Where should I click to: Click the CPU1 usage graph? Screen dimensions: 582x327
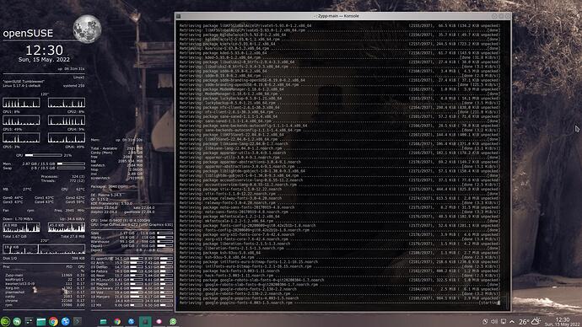[x=21, y=103]
